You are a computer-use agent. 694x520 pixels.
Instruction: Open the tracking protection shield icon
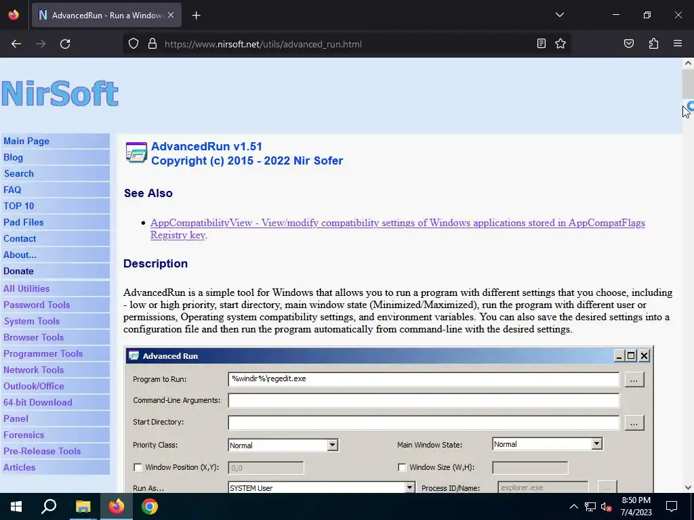[134, 44]
